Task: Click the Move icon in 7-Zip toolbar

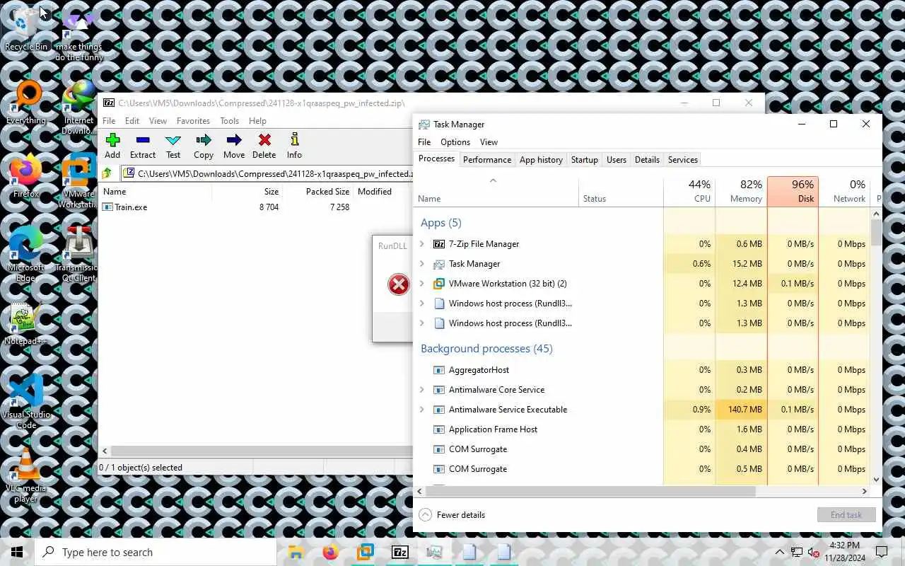Action: pos(234,140)
